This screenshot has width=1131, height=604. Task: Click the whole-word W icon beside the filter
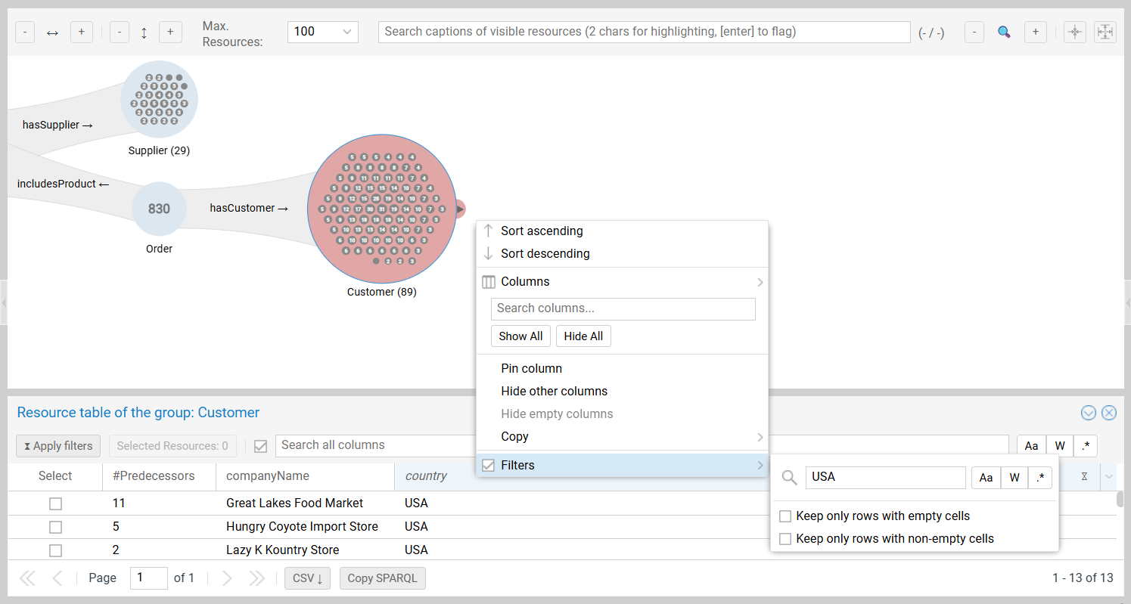[1014, 477]
